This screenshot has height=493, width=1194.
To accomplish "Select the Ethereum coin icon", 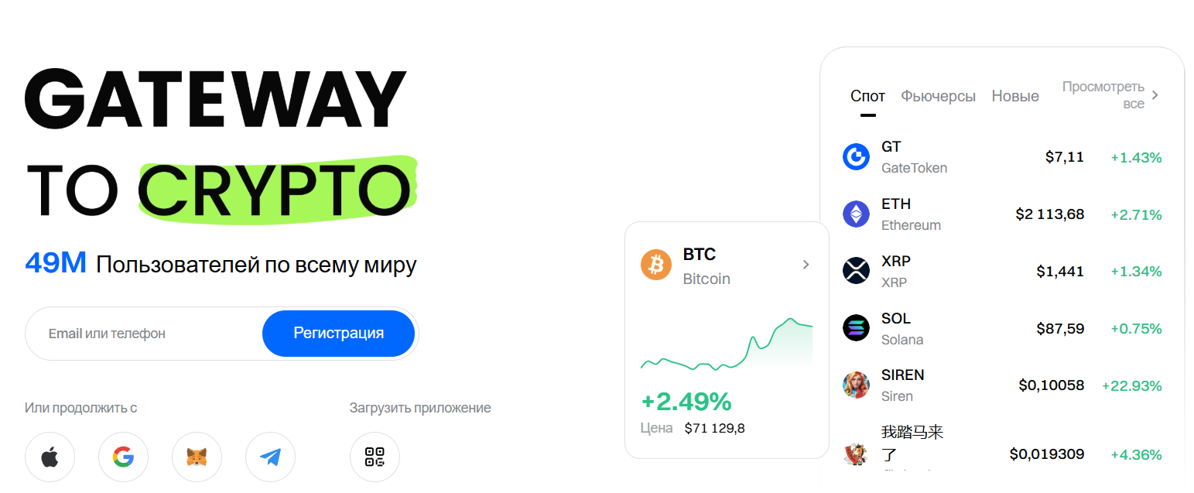I will tap(856, 213).
